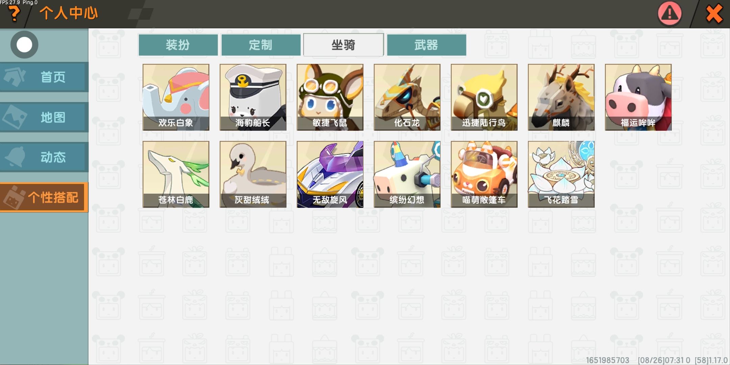Viewport: 730px width, 365px height.
Task: Open 地图 in the sidebar
Action: click(44, 117)
